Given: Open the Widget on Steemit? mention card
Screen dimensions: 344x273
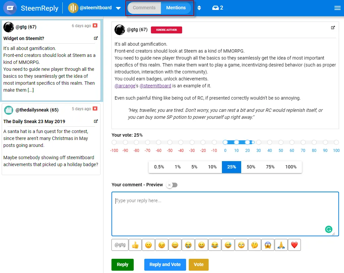Looking at the screenshot, I should point(51,60).
